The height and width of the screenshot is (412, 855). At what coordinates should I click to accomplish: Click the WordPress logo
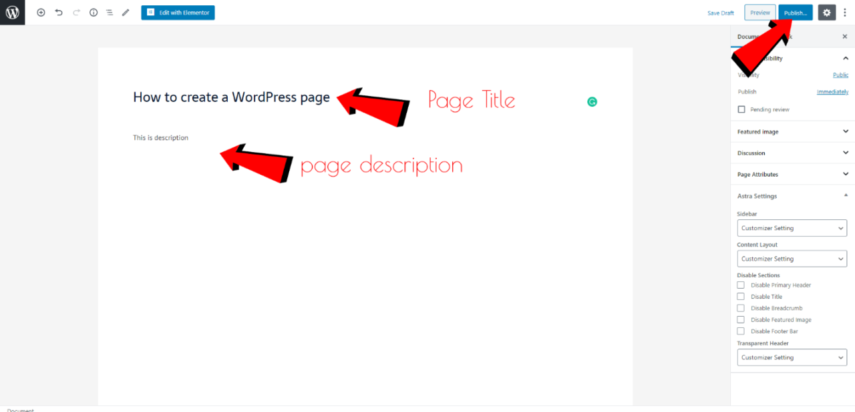coord(12,12)
